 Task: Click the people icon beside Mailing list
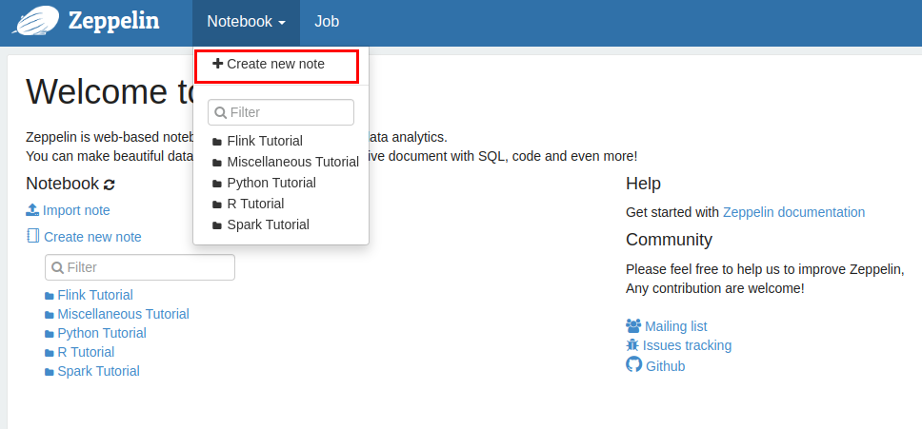(x=633, y=325)
